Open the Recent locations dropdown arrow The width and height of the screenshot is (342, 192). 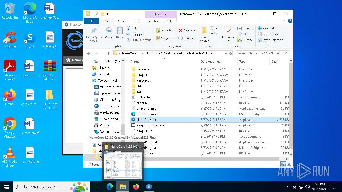[x=103, y=53]
